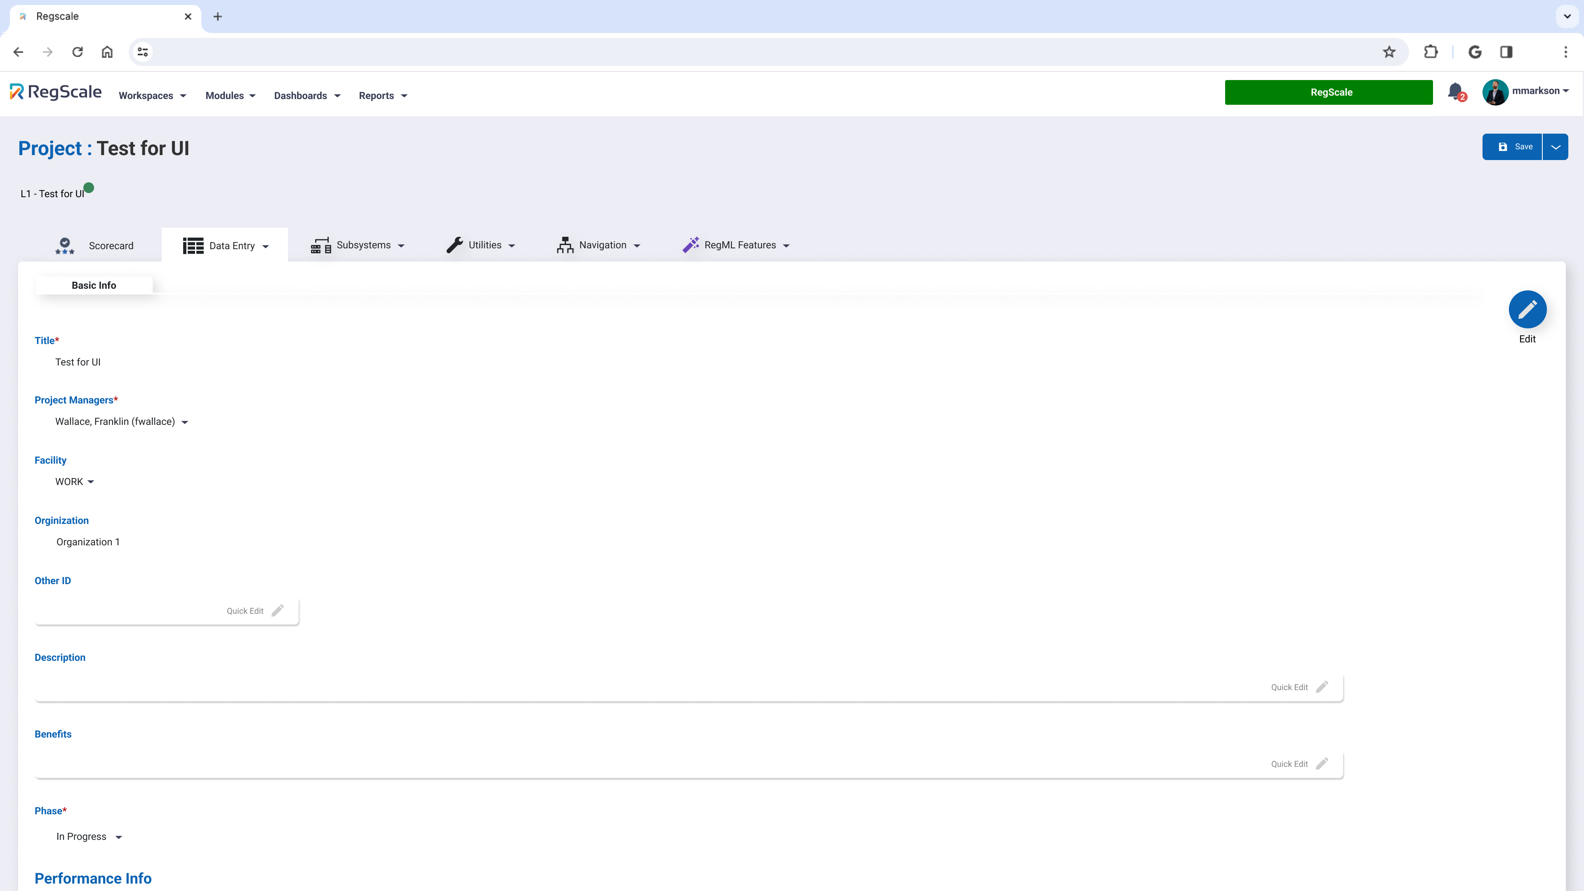Click the Organization 1 value
The width and height of the screenshot is (1584, 891).
(88, 542)
